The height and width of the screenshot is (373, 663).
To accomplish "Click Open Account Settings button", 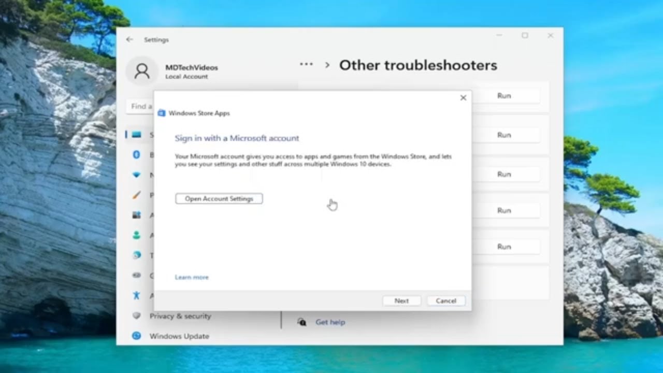I will click(x=219, y=198).
